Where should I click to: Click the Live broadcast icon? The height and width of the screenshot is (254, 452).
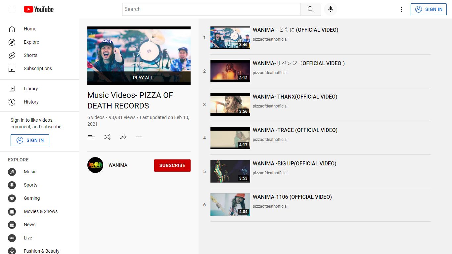(x=12, y=238)
